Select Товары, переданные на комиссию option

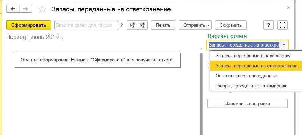[x=256, y=86]
